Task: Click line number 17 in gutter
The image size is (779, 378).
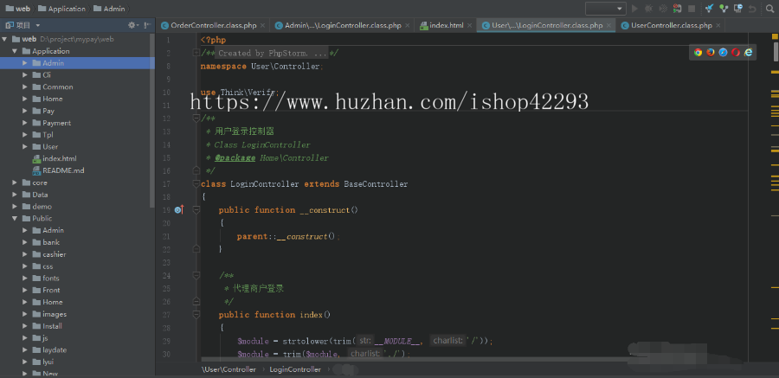Action: pos(166,184)
